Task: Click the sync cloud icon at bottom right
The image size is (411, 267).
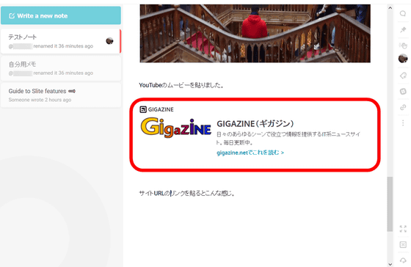Action: pos(403,260)
